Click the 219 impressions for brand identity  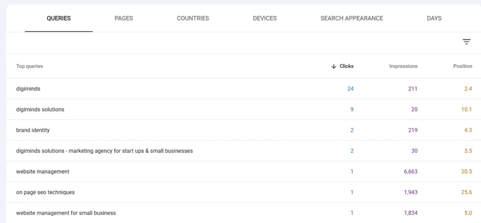[x=412, y=130]
